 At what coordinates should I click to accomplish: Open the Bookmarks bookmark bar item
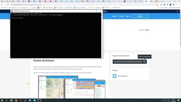tap(13, 8)
